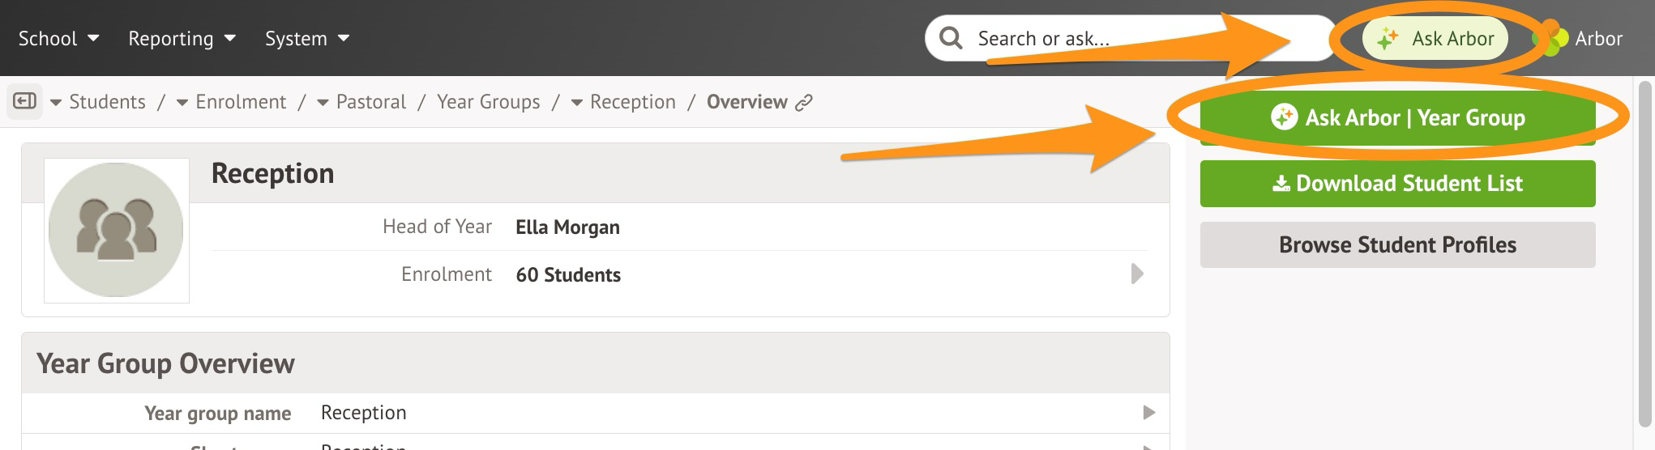This screenshot has height=450, width=1655.
Task: Expand the Students breadcrumb dropdown arrow
Action: [56, 102]
